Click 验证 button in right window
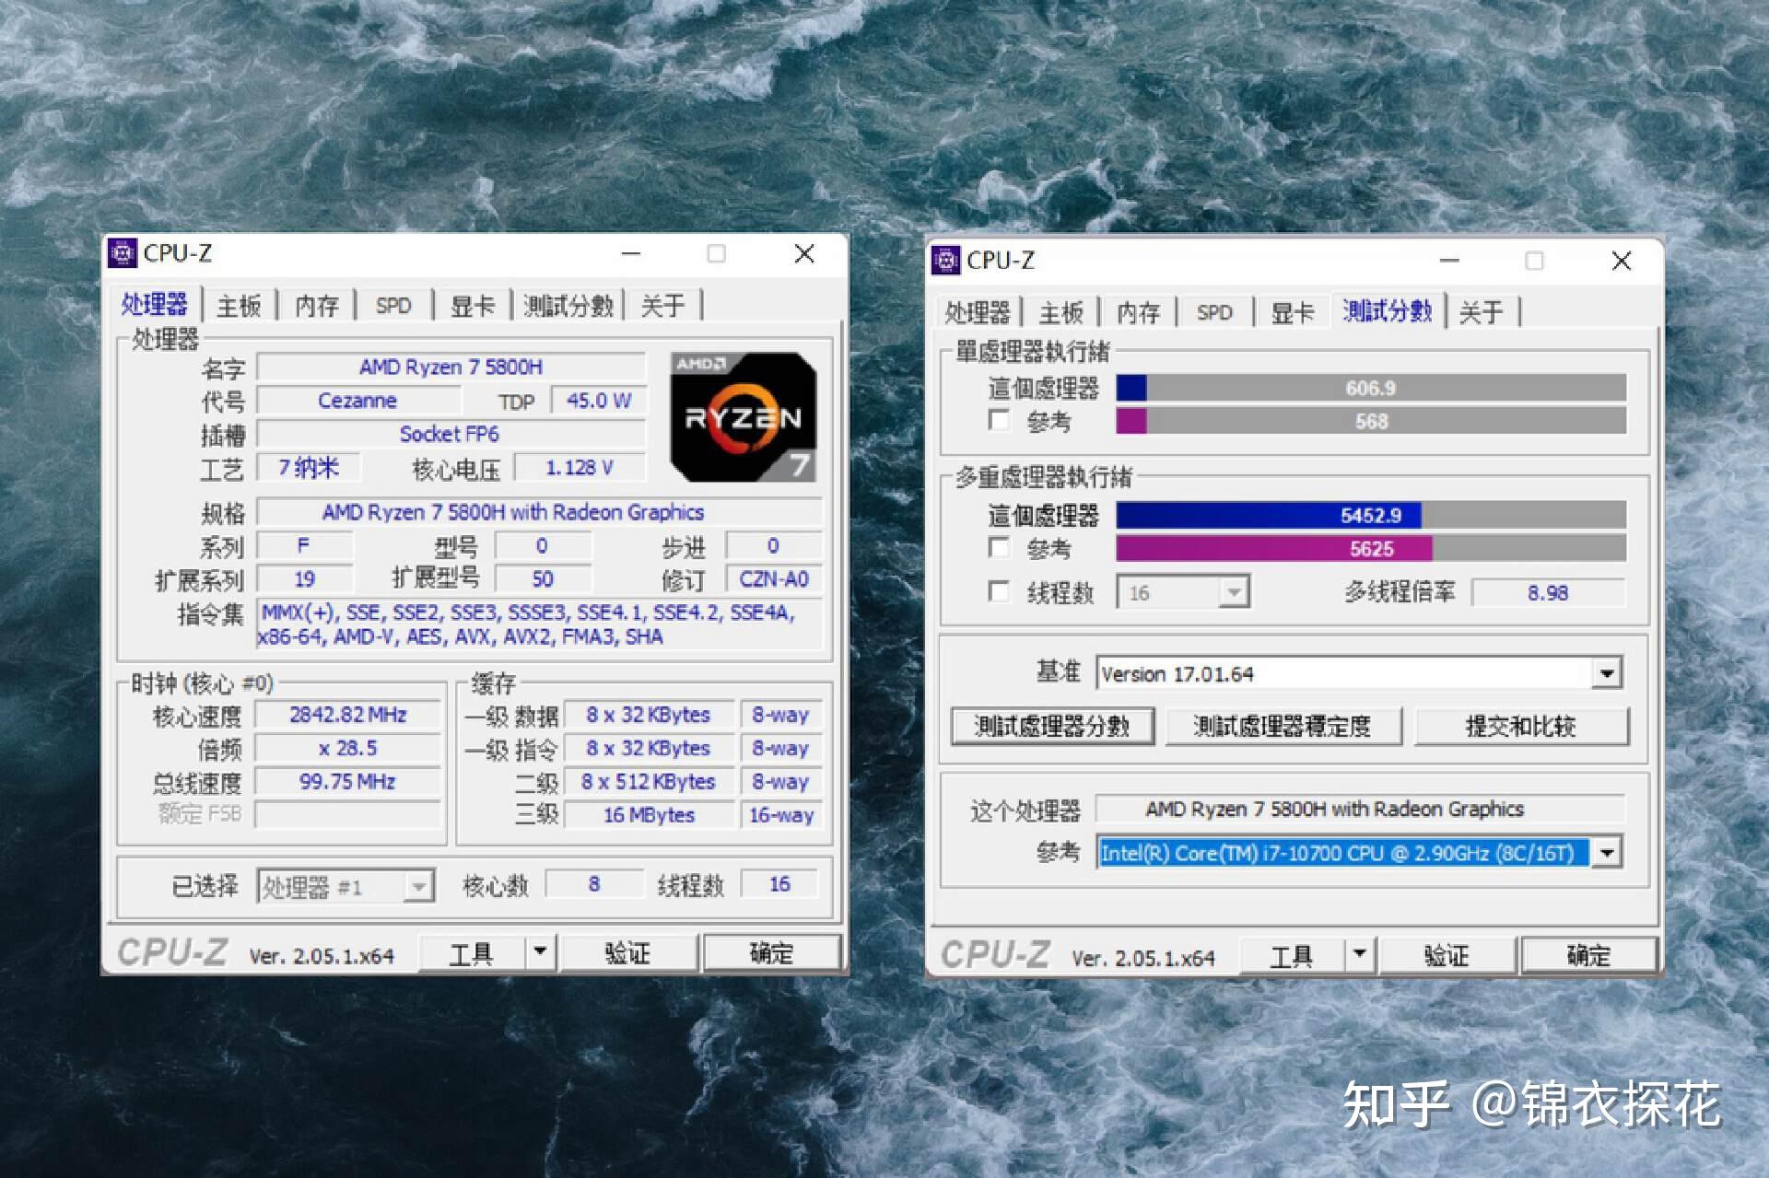This screenshot has height=1178, width=1769. [x=1447, y=955]
